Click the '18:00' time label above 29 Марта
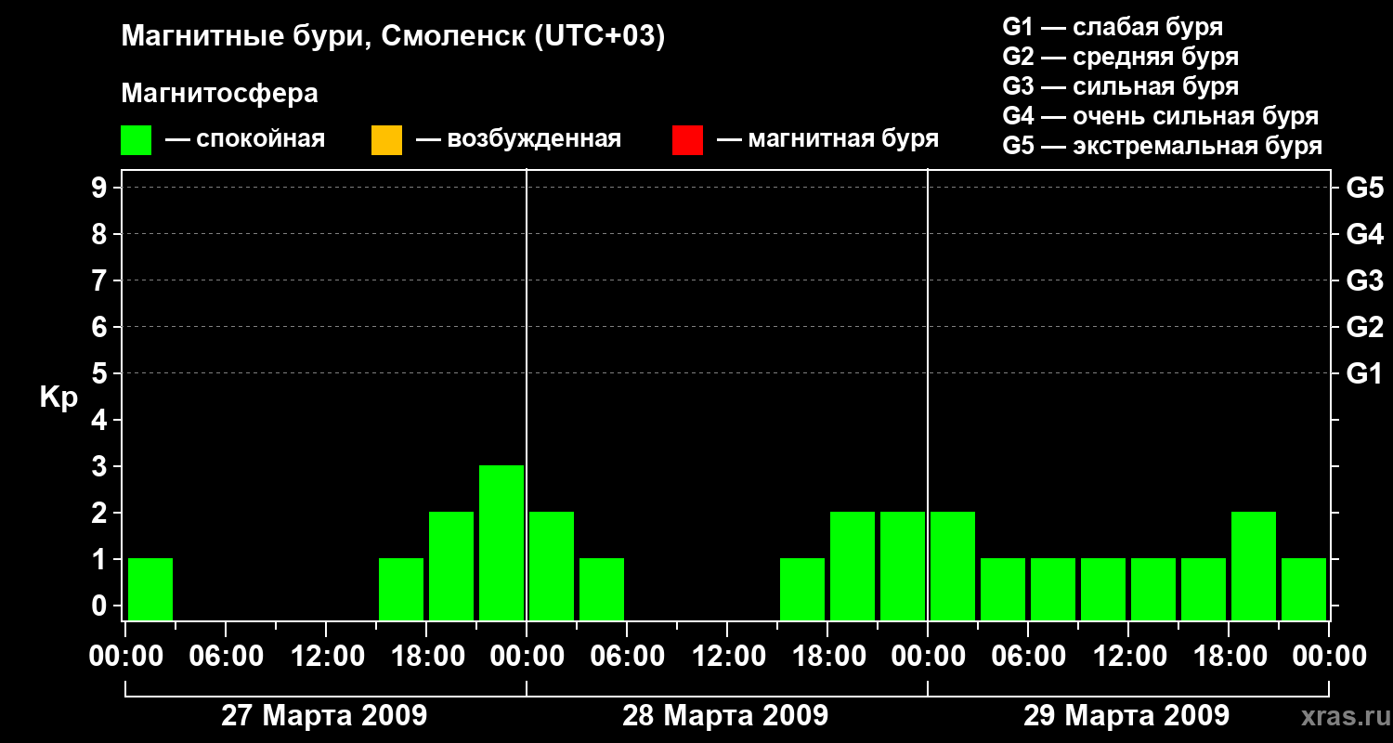Viewport: 1393px width, 743px height. point(1229,656)
